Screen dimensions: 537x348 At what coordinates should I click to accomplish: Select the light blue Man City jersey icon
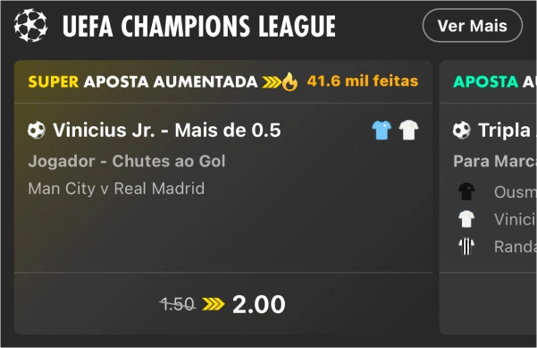[x=382, y=130]
